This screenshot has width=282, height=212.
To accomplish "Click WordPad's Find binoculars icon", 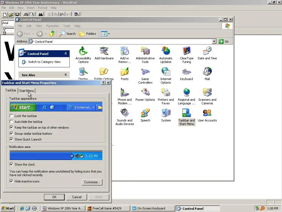I will 41,14.
